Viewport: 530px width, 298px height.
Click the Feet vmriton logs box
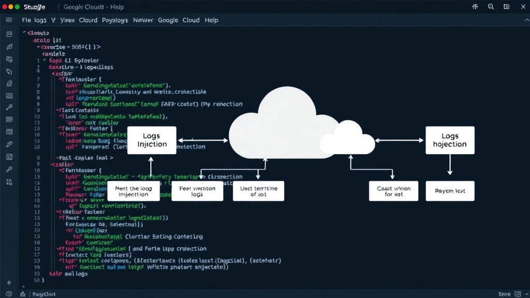tap(197, 191)
